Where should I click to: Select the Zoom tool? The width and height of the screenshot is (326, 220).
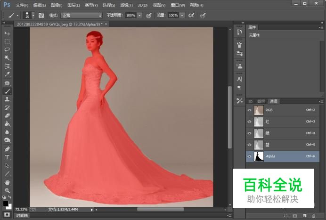coord(7,190)
